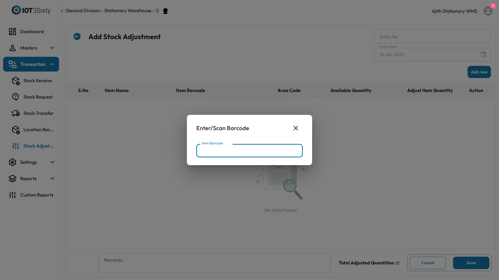Click the Save button

(471, 263)
